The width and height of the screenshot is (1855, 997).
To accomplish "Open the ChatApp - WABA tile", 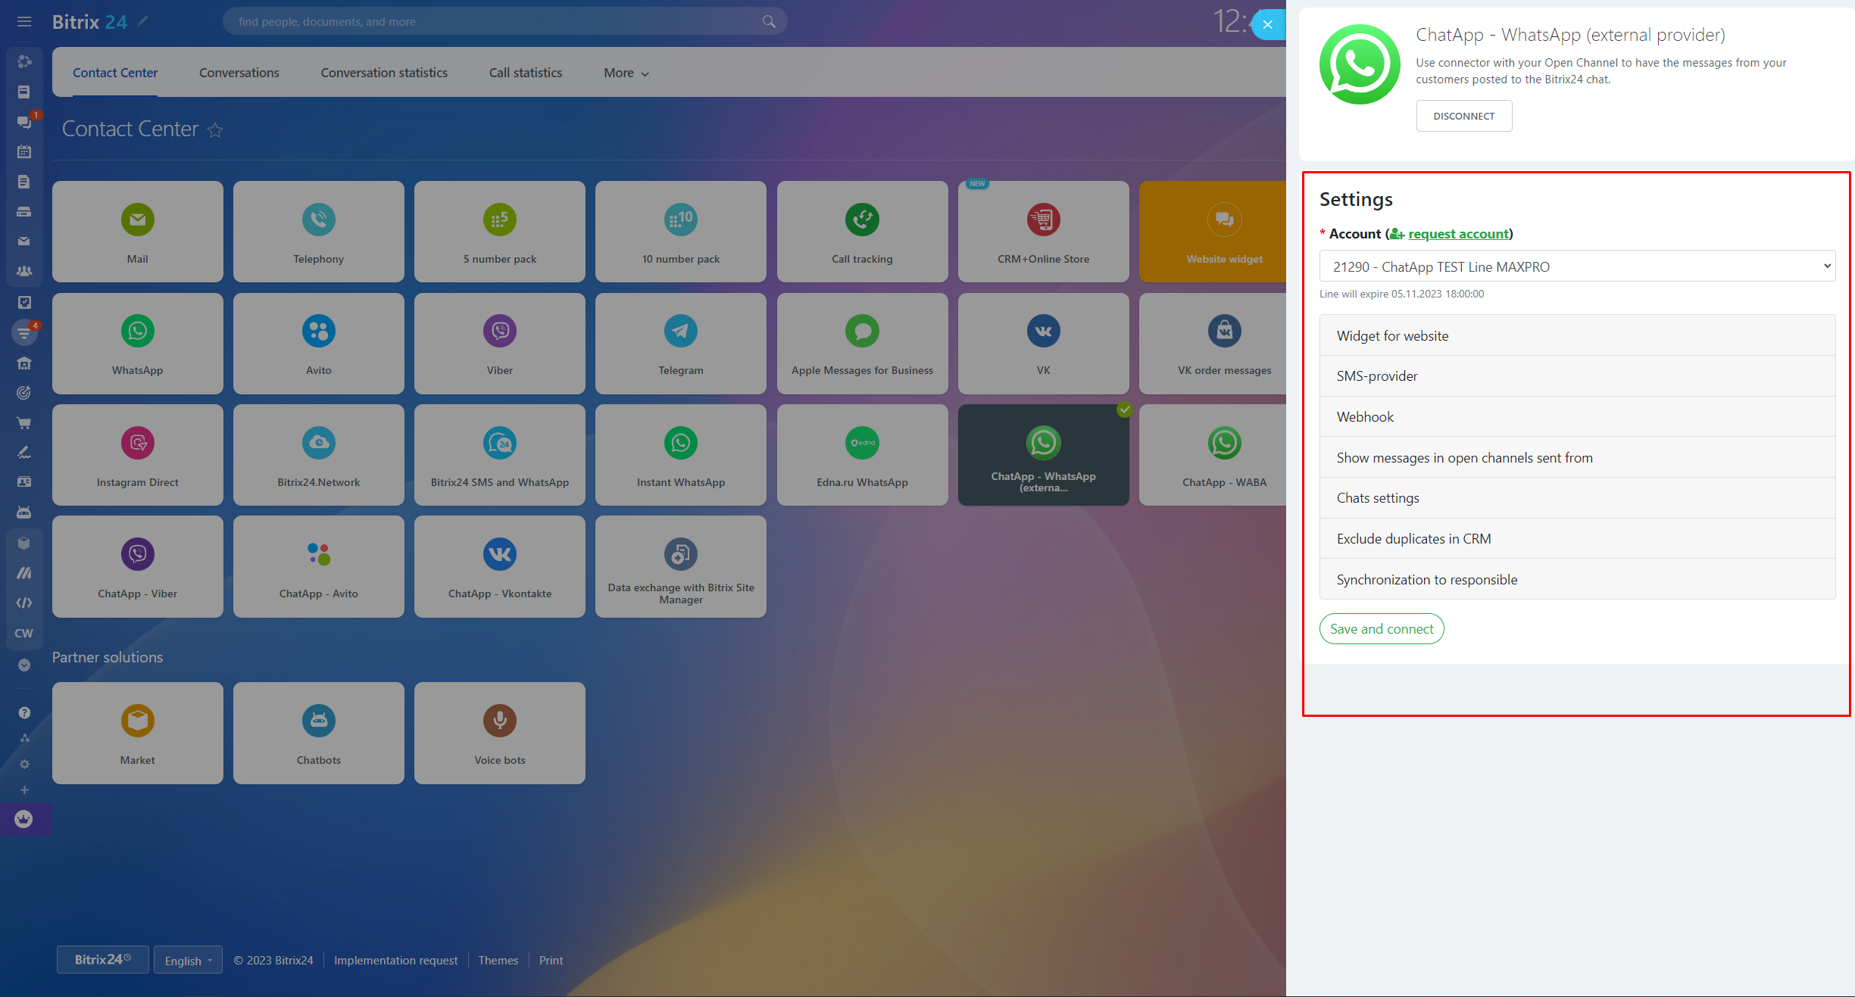I will click(1223, 455).
